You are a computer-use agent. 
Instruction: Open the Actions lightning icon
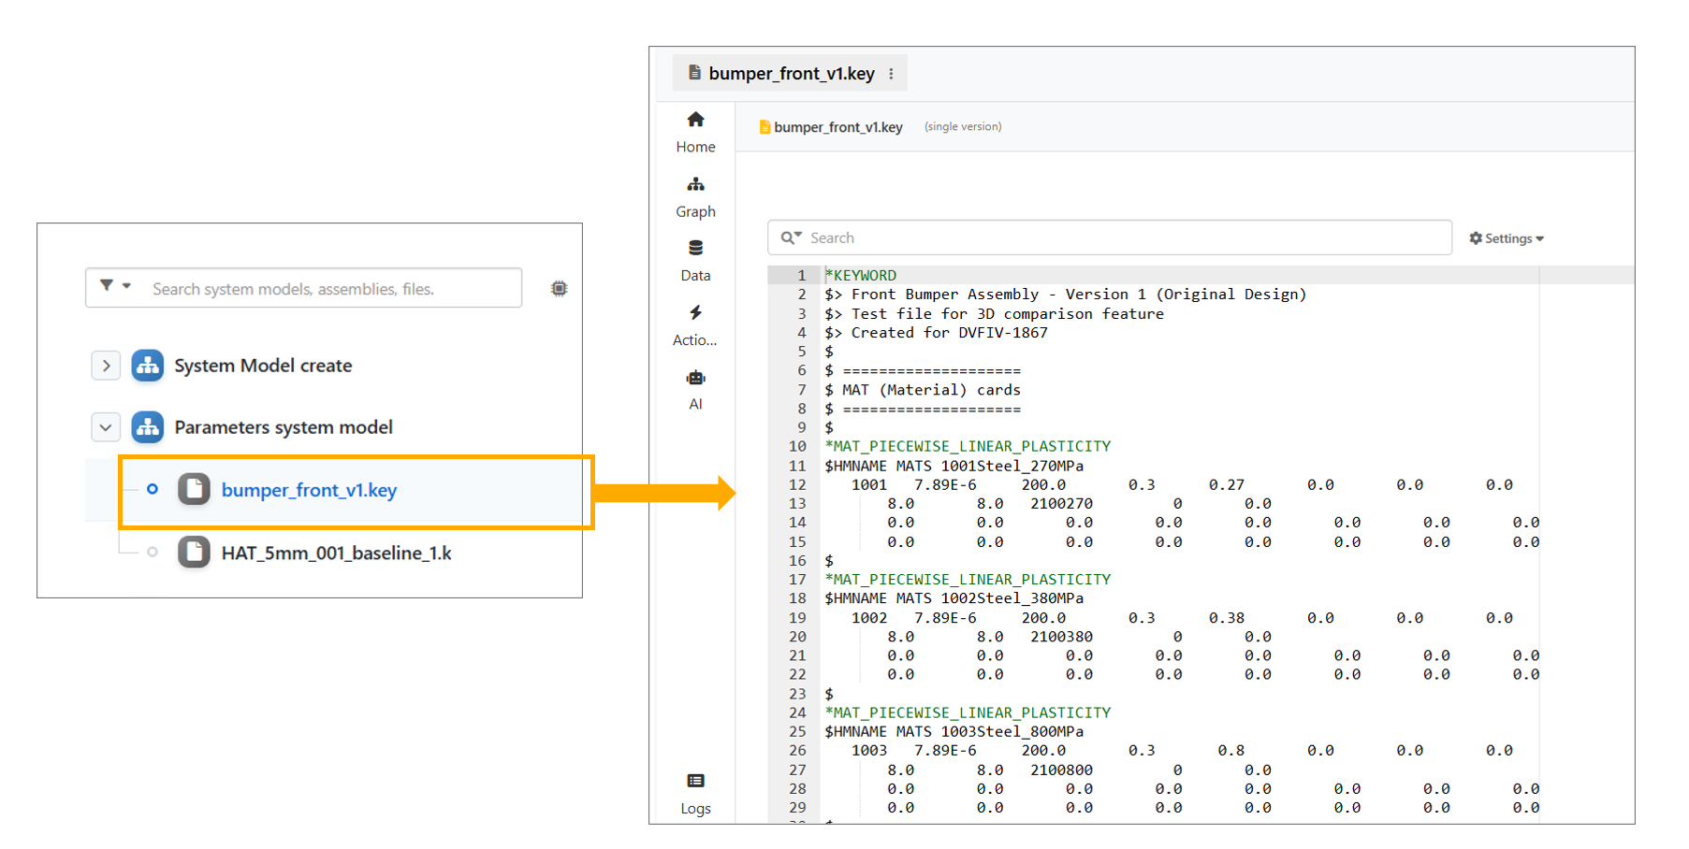tap(695, 313)
